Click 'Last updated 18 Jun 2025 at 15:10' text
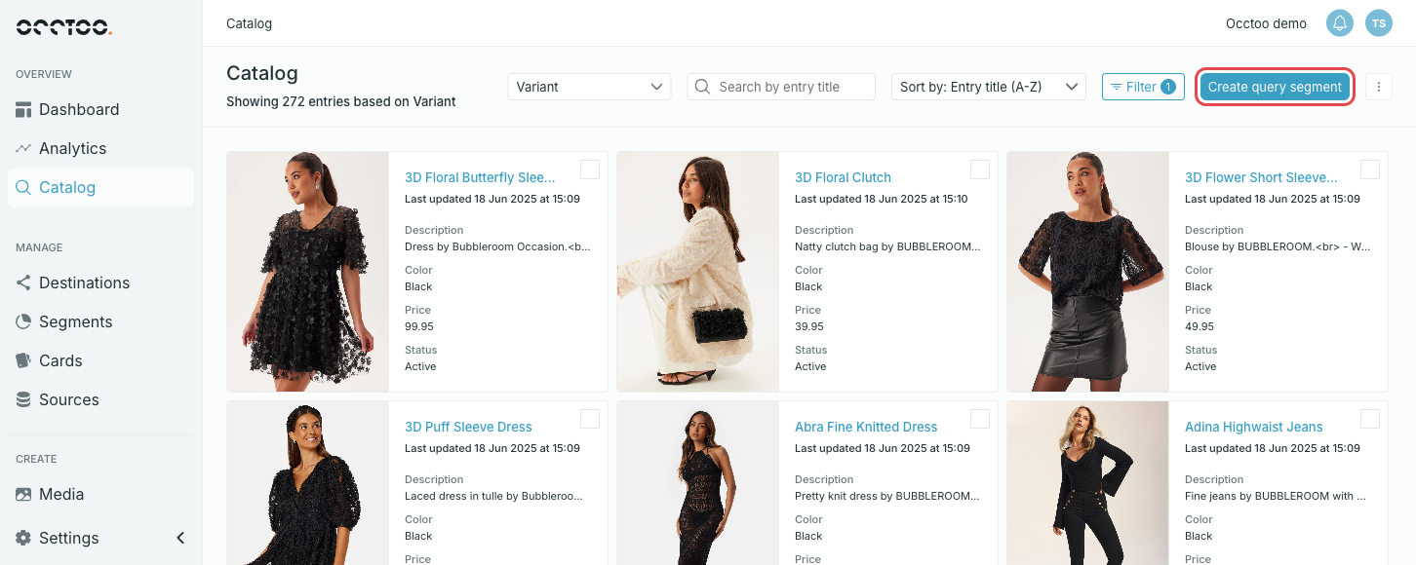This screenshot has height=565, width=1416. point(882,199)
